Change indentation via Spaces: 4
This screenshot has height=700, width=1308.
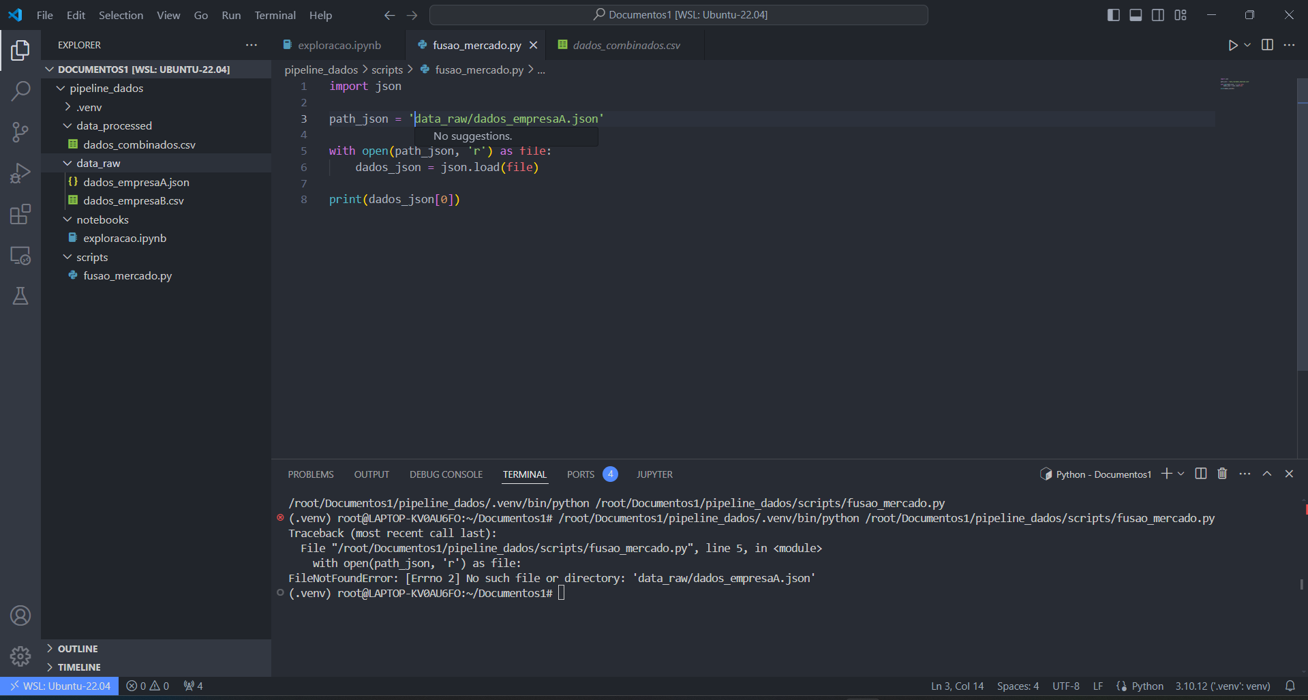point(1018,686)
